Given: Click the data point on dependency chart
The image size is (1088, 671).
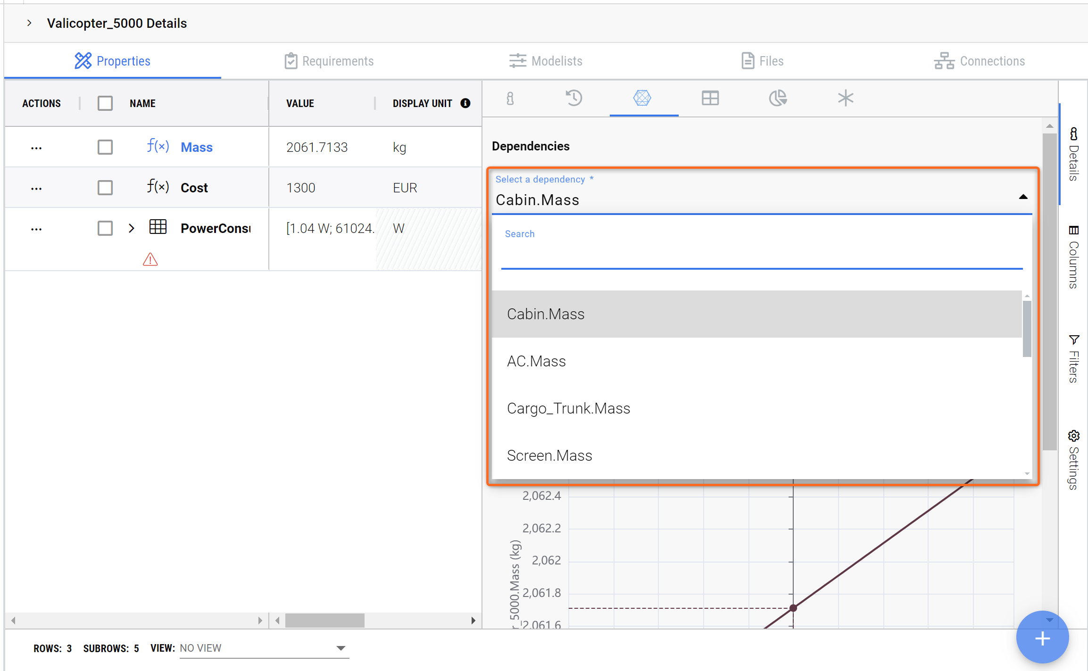Looking at the screenshot, I should tap(793, 608).
